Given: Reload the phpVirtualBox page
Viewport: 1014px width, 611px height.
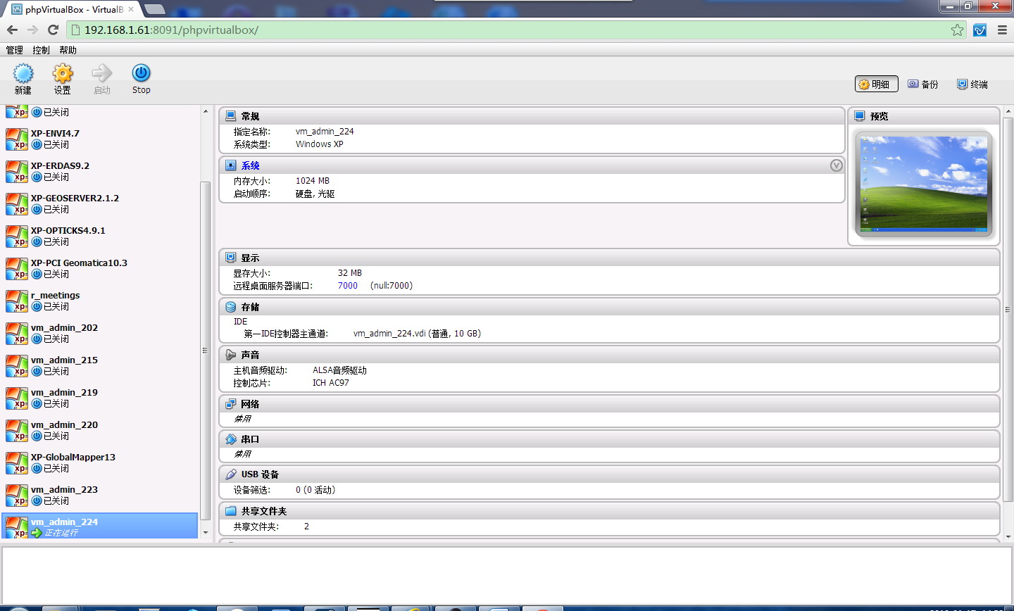Looking at the screenshot, I should [x=53, y=30].
